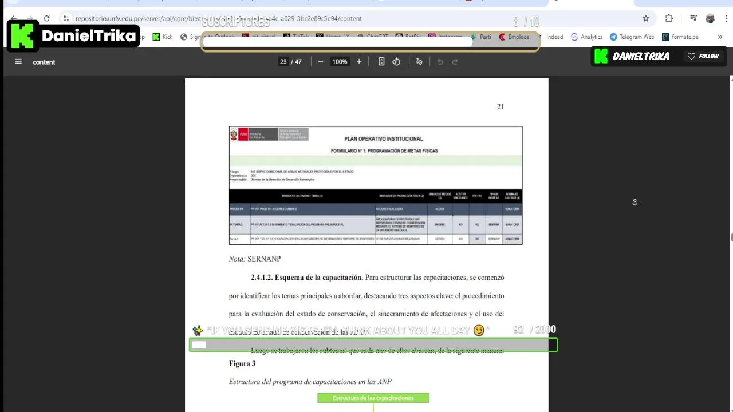Open the Analytics bookmark
The width and height of the screenshot is (733, 412).
point(586,37)
